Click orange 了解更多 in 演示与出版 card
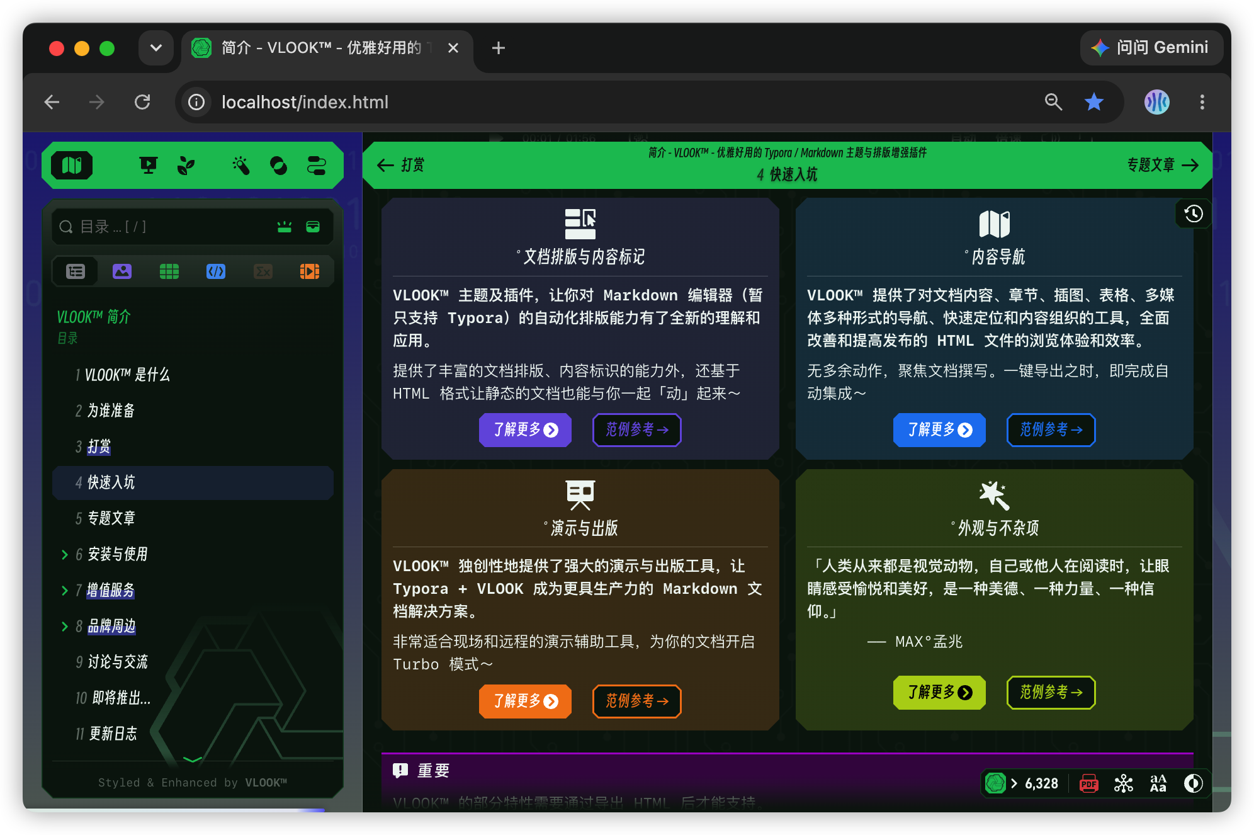The image size is (1254, 835). coord(525,701)
